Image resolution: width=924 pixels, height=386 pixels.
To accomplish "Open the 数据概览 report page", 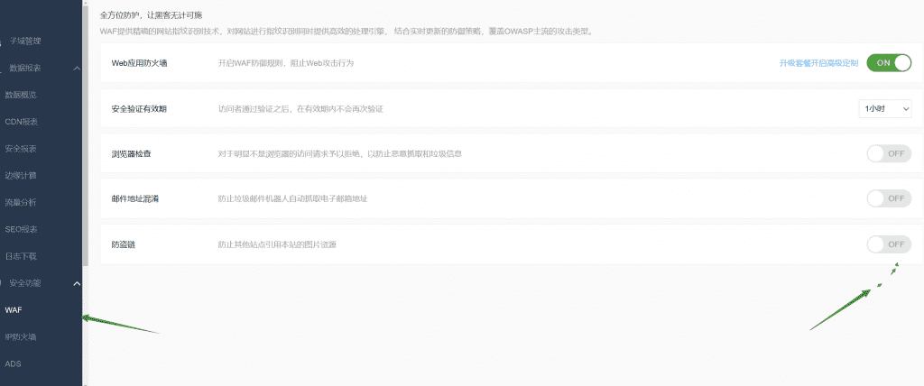I will tap(21, 95).
